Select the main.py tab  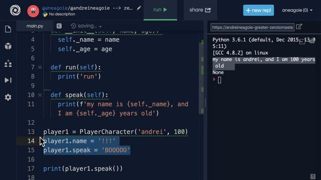click(x=35, y=26)
